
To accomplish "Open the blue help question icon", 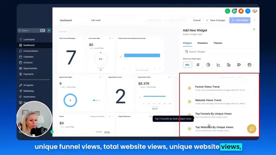I will (248, 11).
